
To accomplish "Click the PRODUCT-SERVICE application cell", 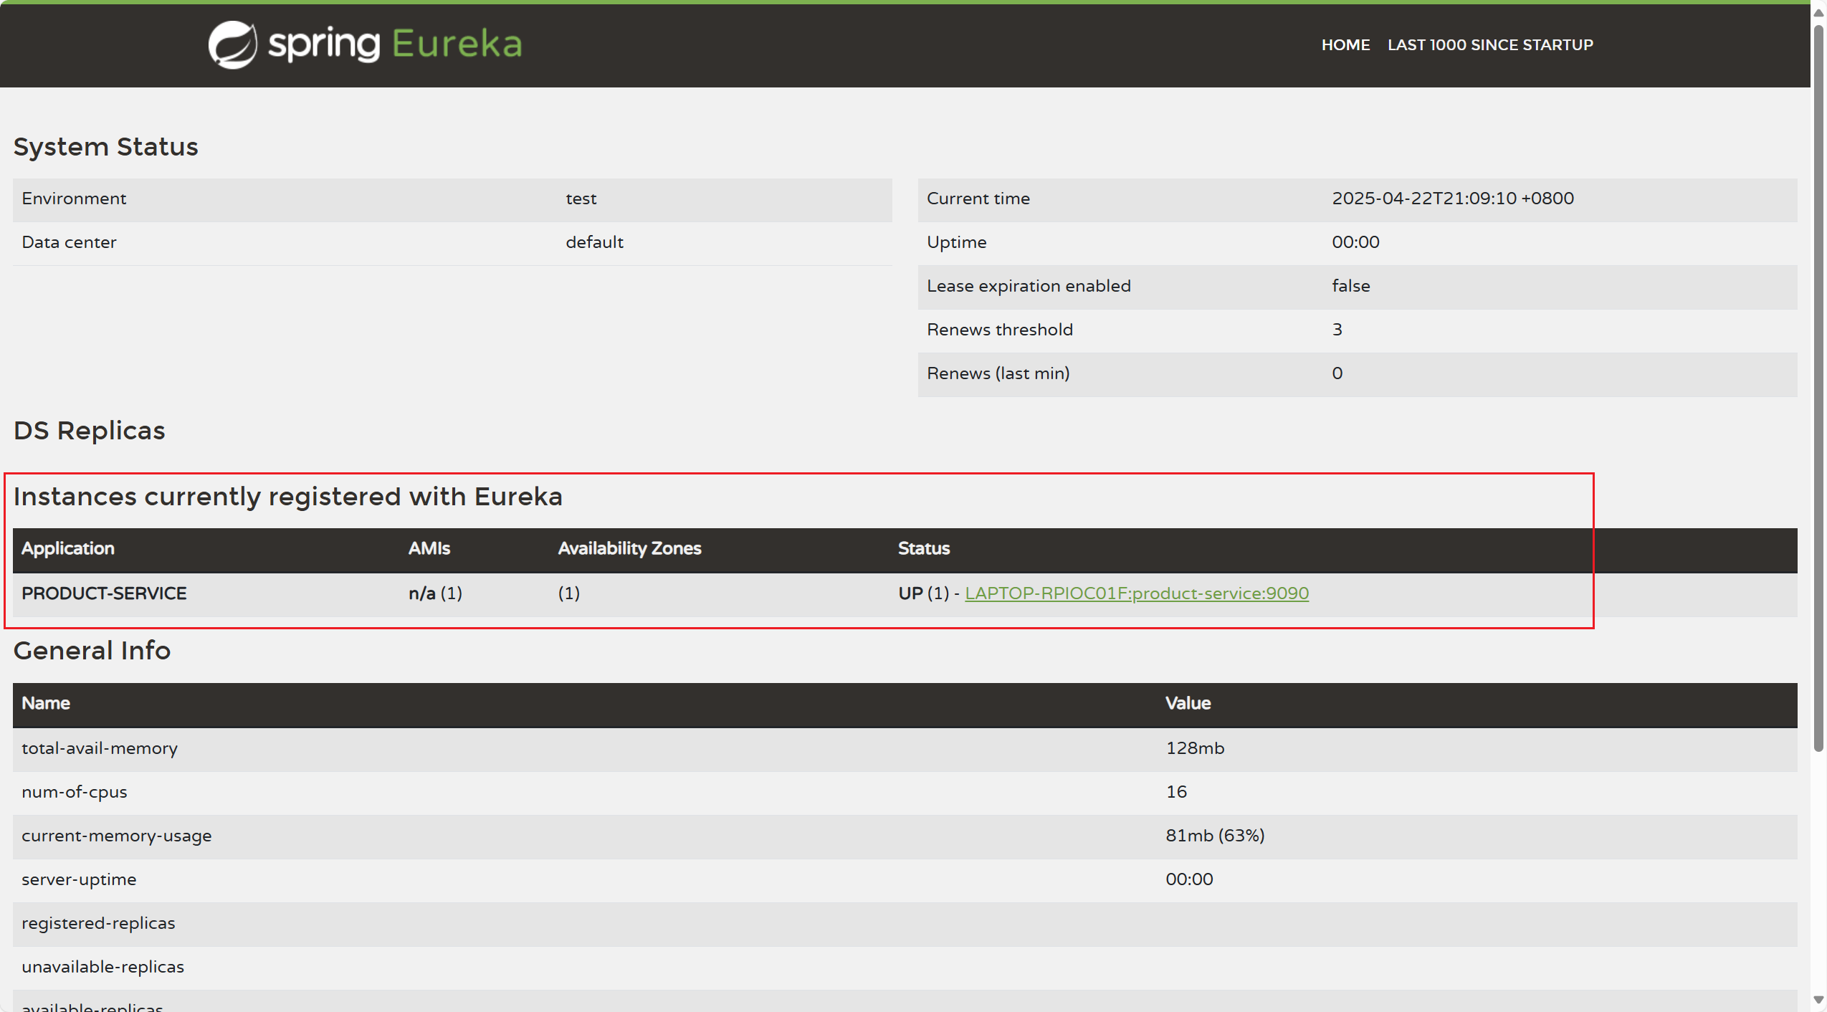I will 104,593.
